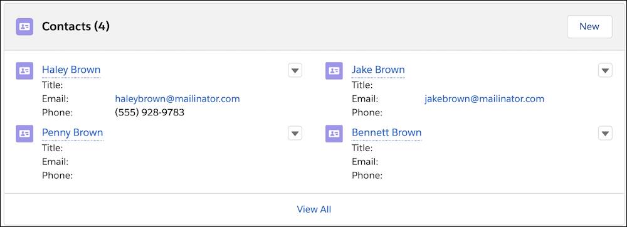Open the Penny Brown contact record

coord(72,132)
